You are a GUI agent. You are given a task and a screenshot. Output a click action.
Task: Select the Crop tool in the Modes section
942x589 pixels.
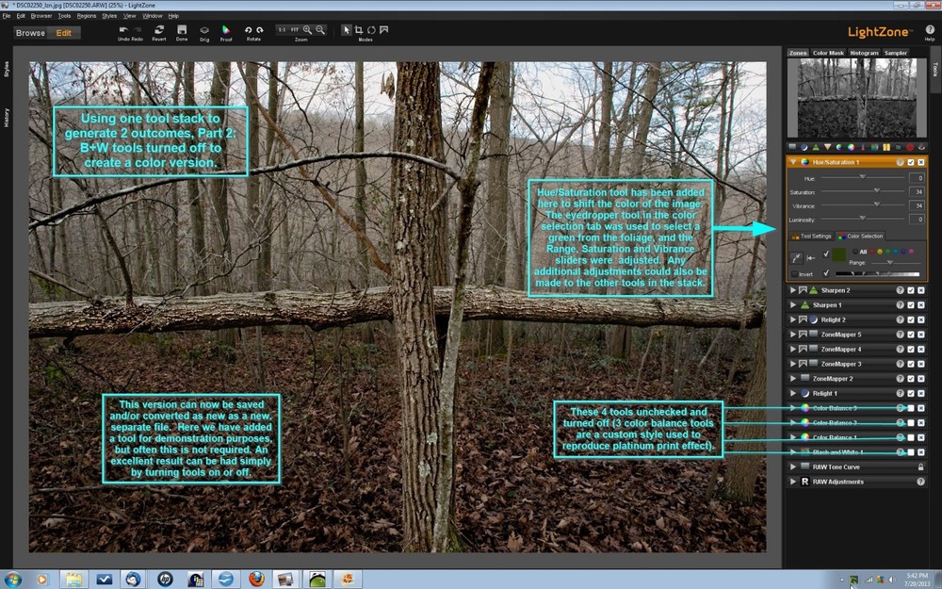359,29
